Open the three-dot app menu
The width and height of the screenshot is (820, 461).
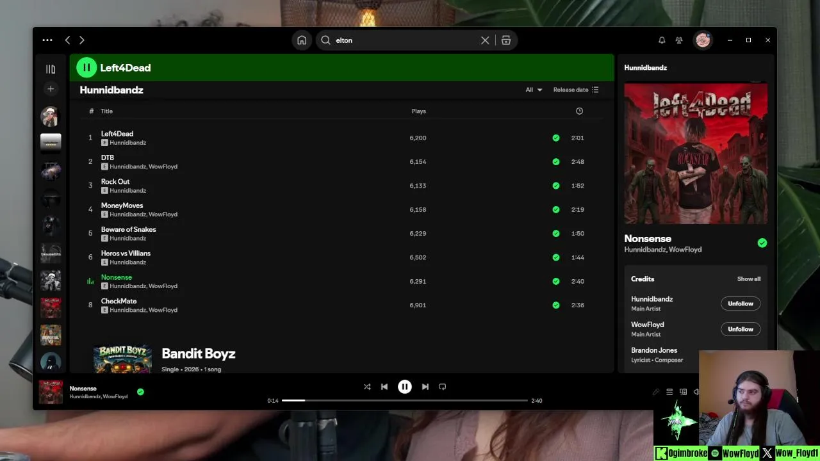[x=47, y=40]
